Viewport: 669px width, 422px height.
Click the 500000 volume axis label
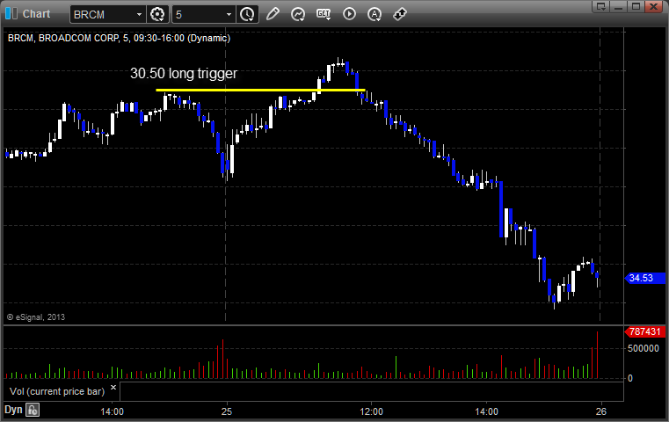point(643,349)
